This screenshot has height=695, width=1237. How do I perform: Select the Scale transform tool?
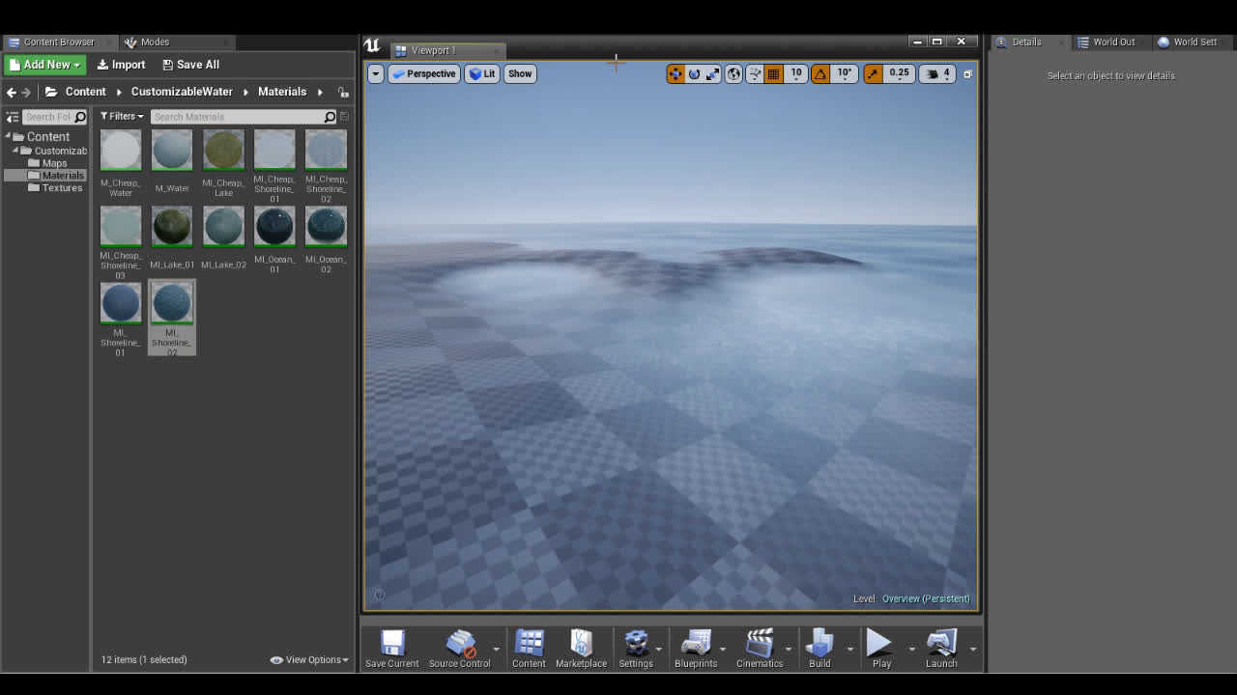[x=711, y=74]
